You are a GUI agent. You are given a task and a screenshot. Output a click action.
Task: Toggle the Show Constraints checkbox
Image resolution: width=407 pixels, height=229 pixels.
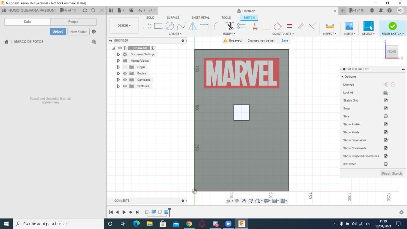pyautogui.click(x=386, y=148)
